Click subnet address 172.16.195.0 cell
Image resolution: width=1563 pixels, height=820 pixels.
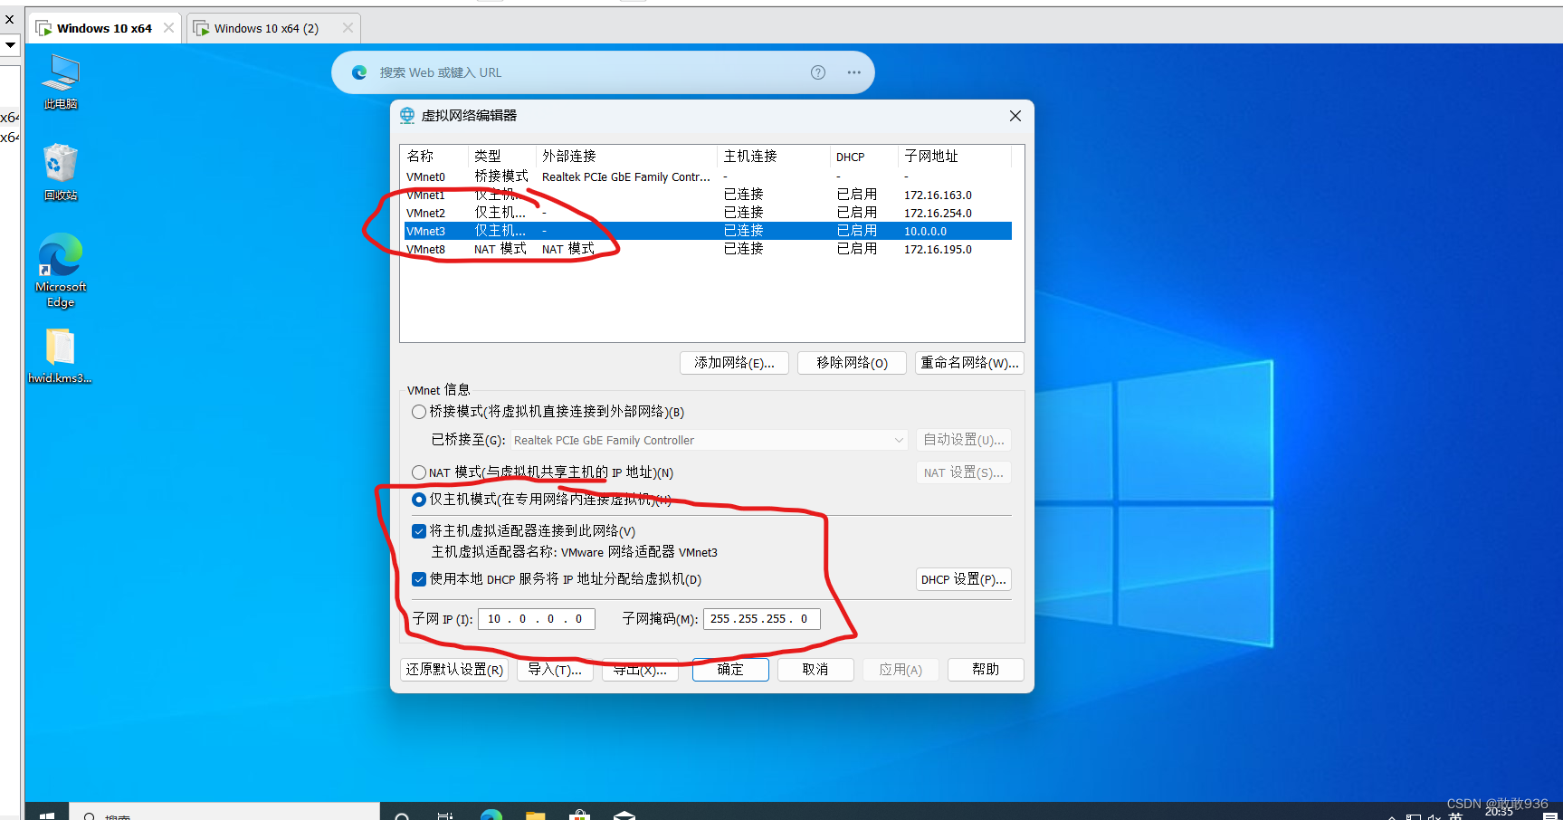(938, 250)
